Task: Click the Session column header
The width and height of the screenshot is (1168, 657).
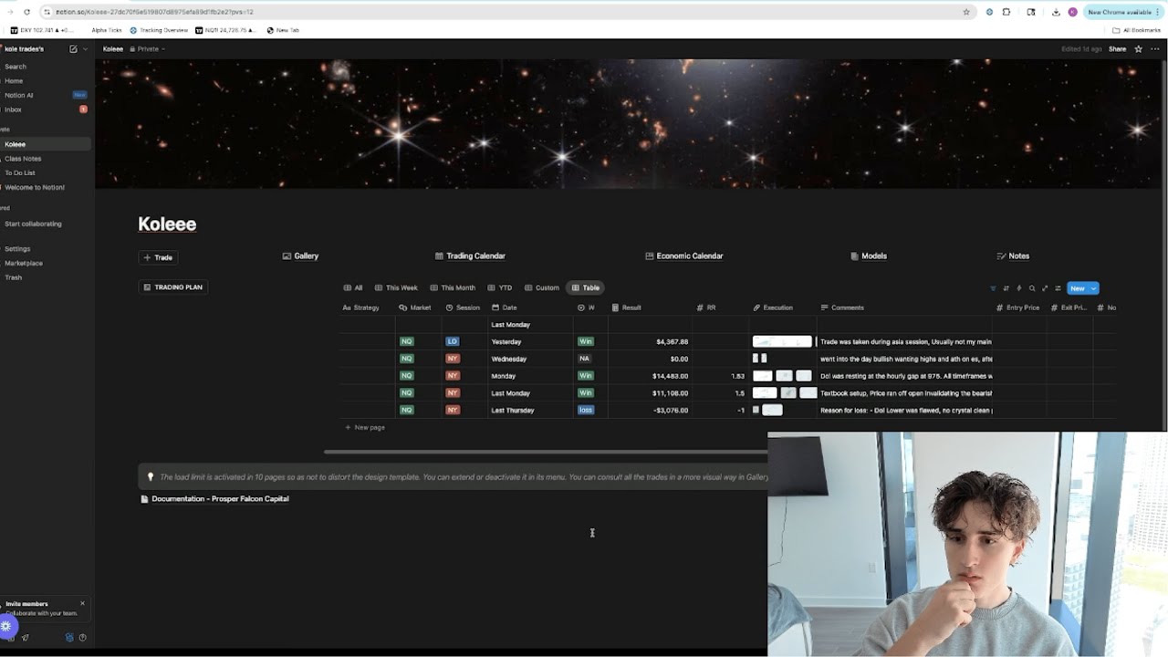Action: (463, 308)
